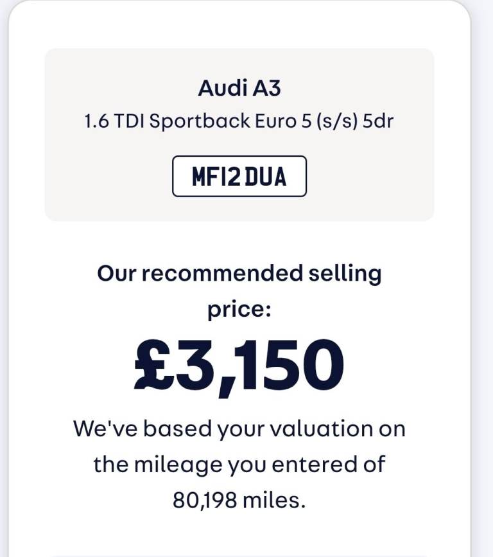Click the 'Our recommended selling' heading line
493x557 pixels.
click(x=239, y=274)
